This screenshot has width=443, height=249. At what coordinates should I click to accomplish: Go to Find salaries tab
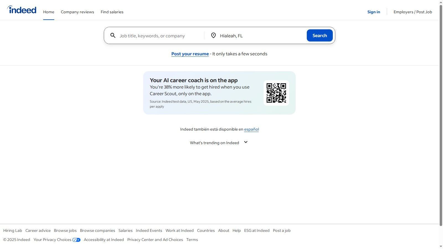pyautogui.click(x=112, y=12)
